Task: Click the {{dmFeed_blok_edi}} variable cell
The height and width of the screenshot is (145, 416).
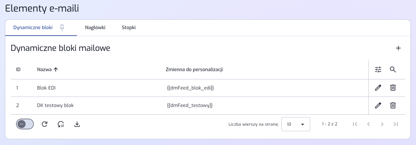Action: (190, 88)
